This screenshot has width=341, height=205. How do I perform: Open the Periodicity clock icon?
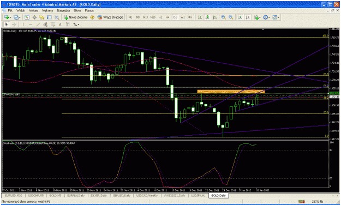pos(265,17)
